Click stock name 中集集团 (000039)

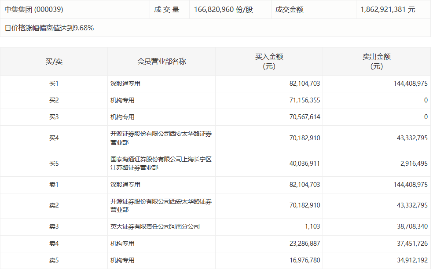34,9
